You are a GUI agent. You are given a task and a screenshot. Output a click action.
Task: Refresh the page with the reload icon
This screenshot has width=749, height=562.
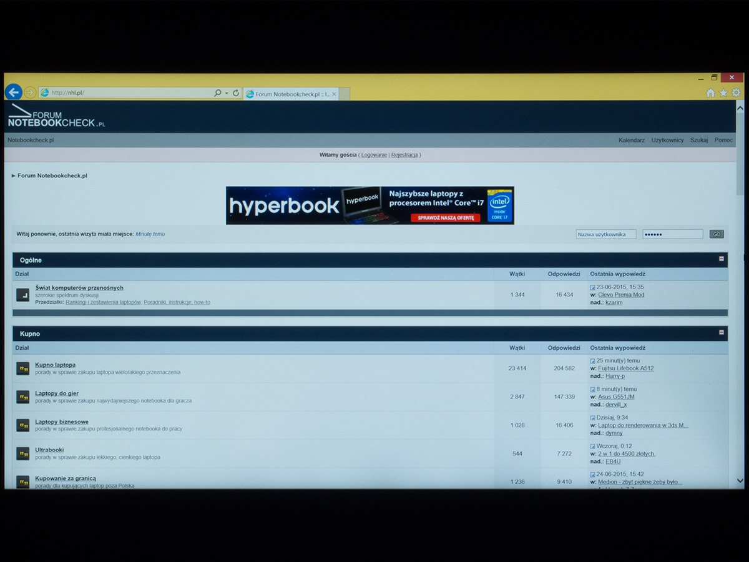point(236,93)
